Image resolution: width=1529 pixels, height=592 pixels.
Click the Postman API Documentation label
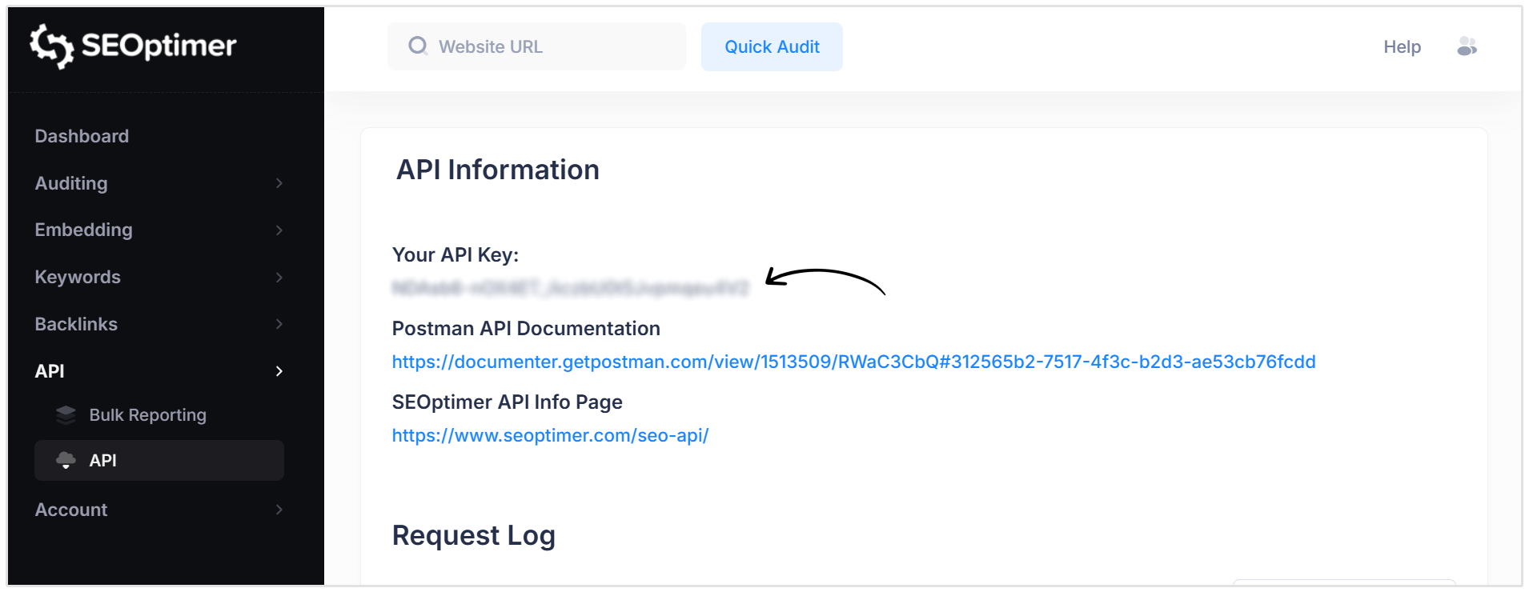[526, 328]
